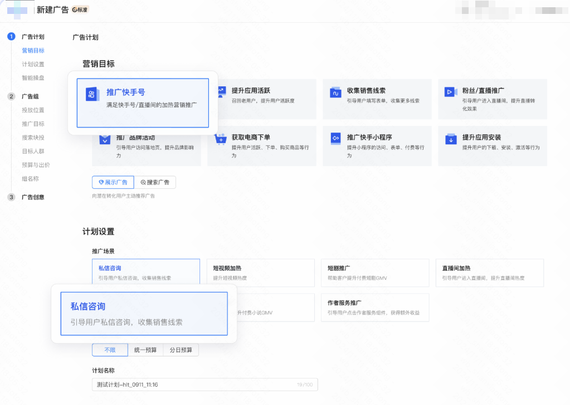570x405 pixels.
Task: Open 智能操盘 sidebar section
Action: coord(33,78)
